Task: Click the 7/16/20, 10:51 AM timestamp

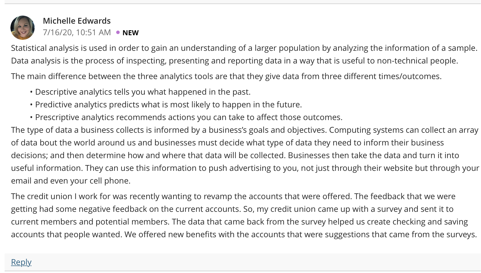Action: coord(77,32)
